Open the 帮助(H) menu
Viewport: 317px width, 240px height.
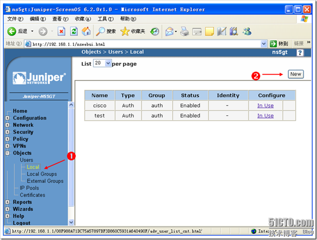pyautogui.click(x=128, y=19)
